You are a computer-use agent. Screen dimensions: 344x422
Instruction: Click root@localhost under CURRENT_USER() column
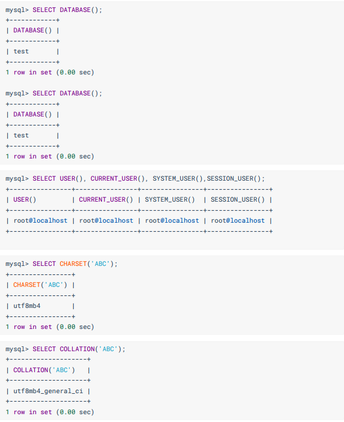[106, 221]
